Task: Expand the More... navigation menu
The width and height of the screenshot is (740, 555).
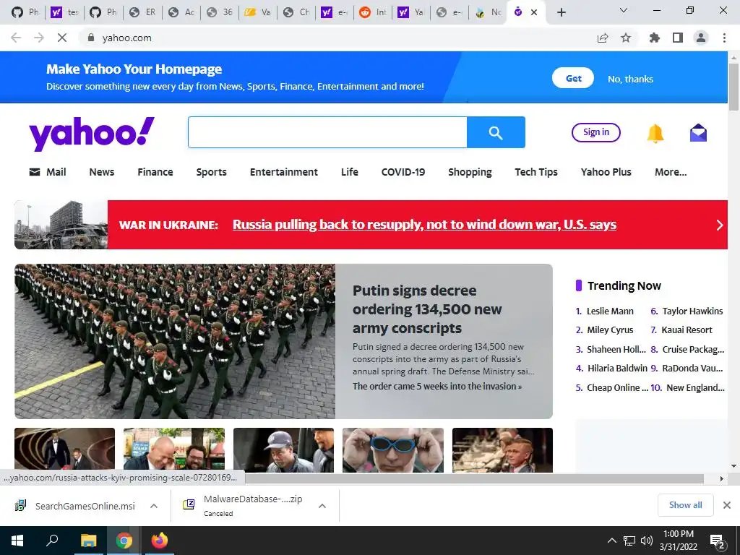Action: click(x=671, y=172)
